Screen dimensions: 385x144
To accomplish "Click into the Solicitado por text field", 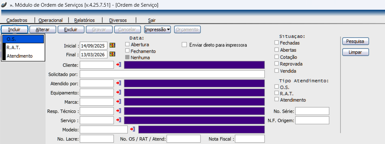I will pyautogui.click(x=172, y=74).
